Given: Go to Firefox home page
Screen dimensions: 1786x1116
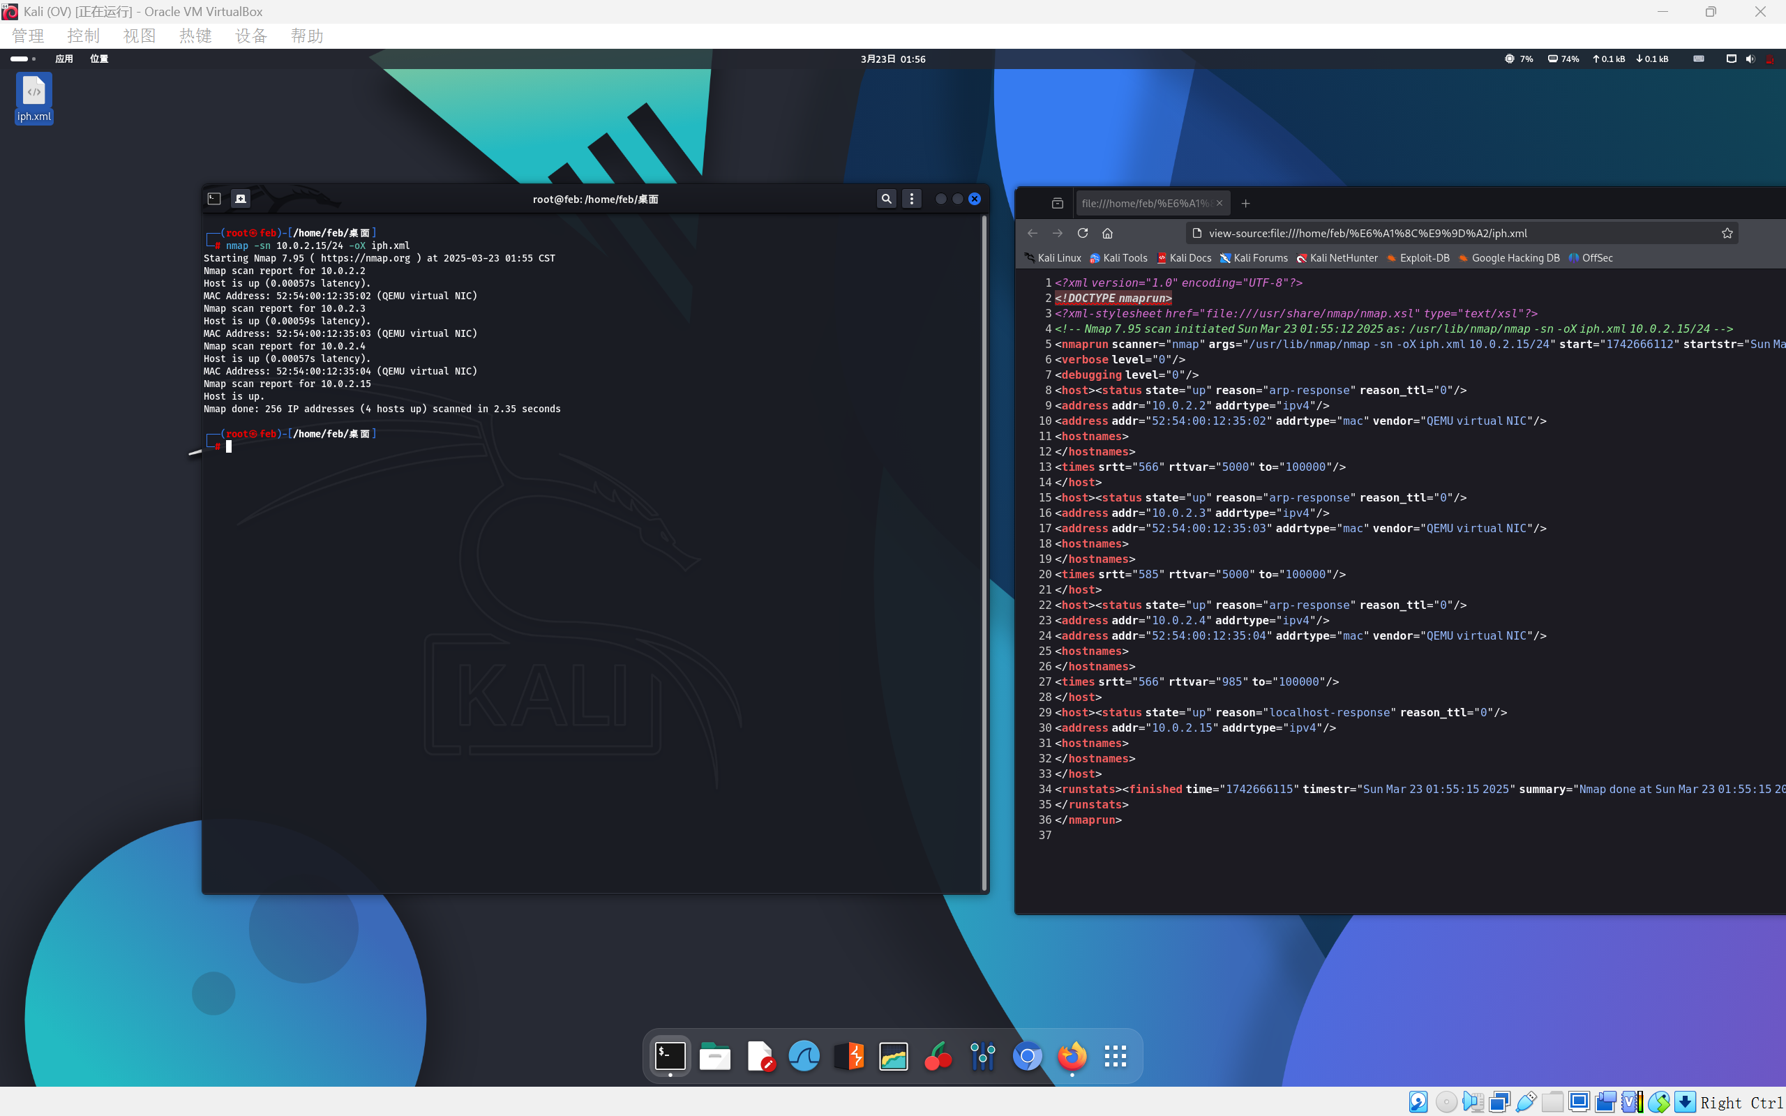Looking at the screenshot, I should [1107, 233].
